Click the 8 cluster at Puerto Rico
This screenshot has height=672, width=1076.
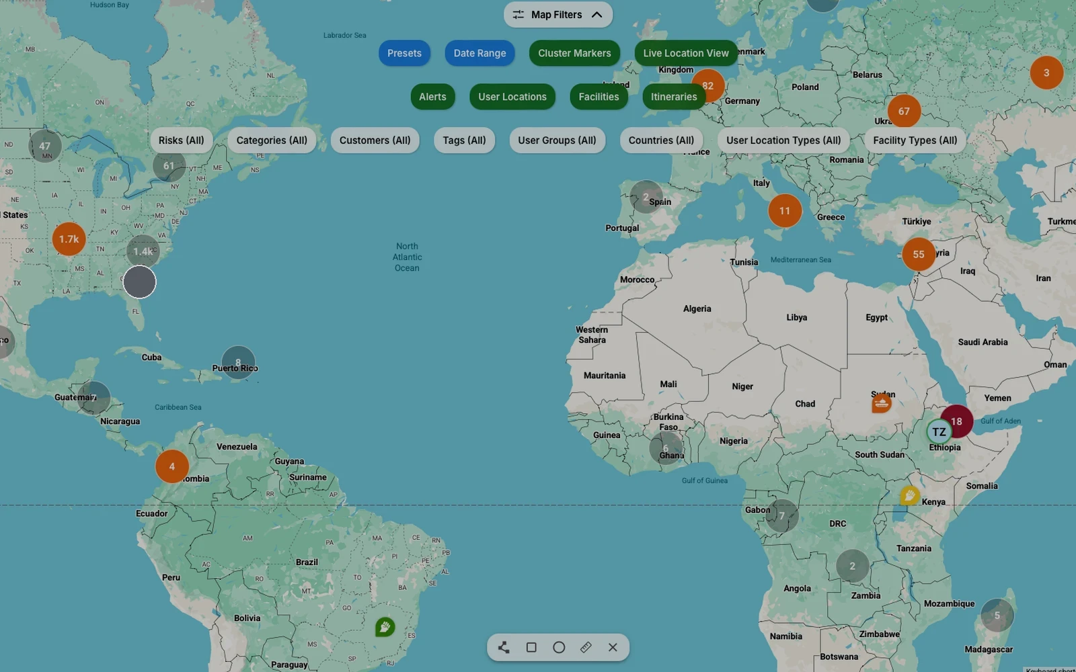(238, 362)
